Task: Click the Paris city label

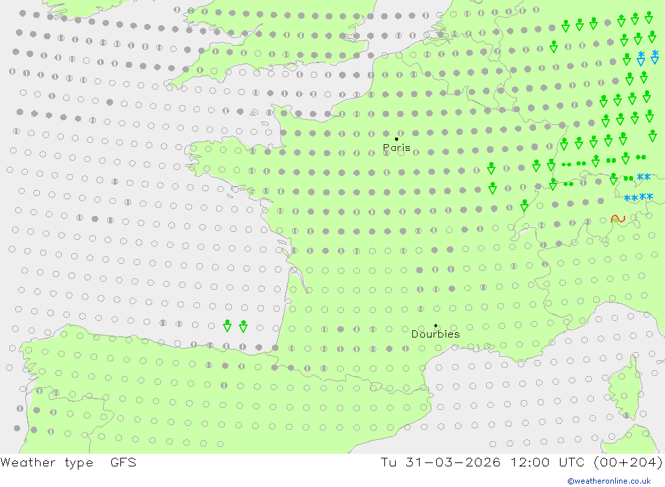Action: [x=396, y=147]
